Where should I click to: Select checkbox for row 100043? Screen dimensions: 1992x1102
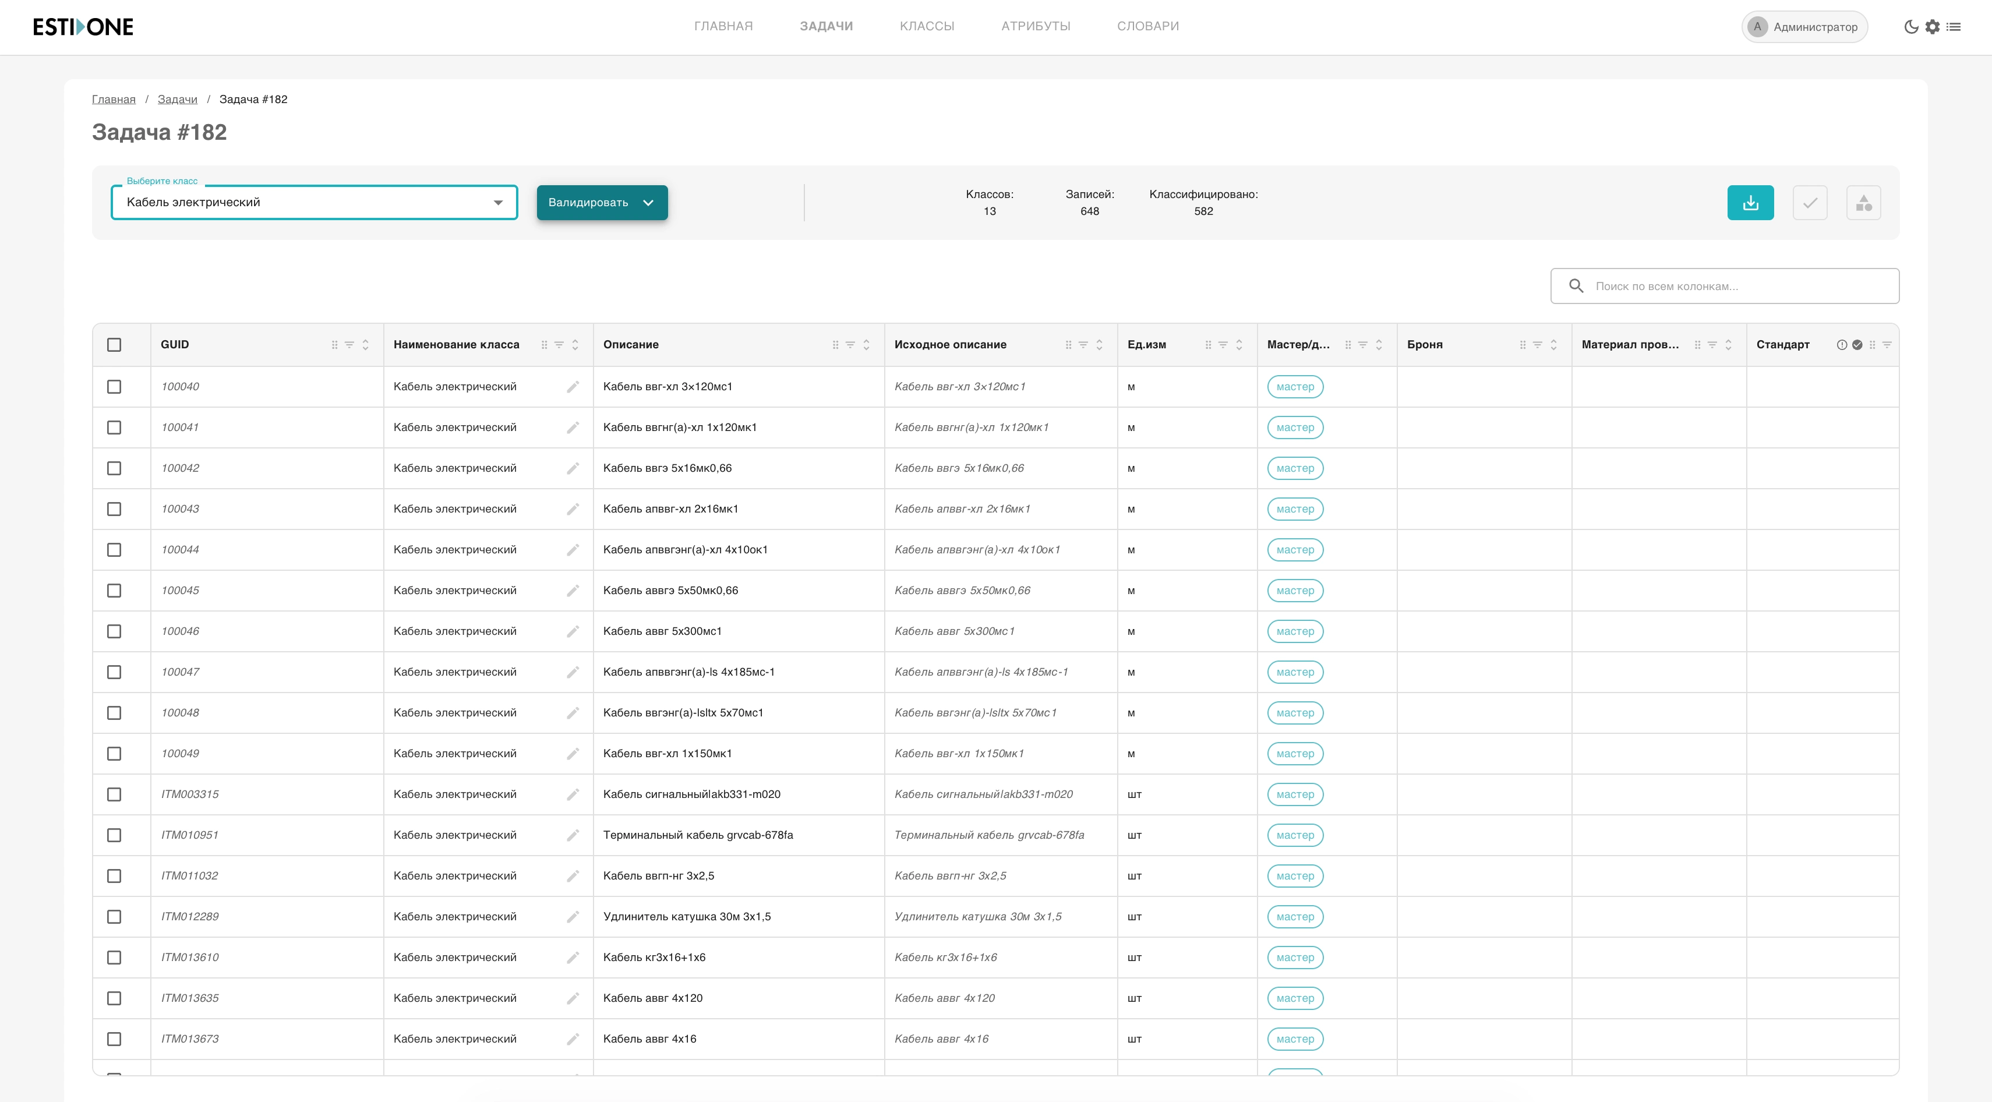[114, 509]
